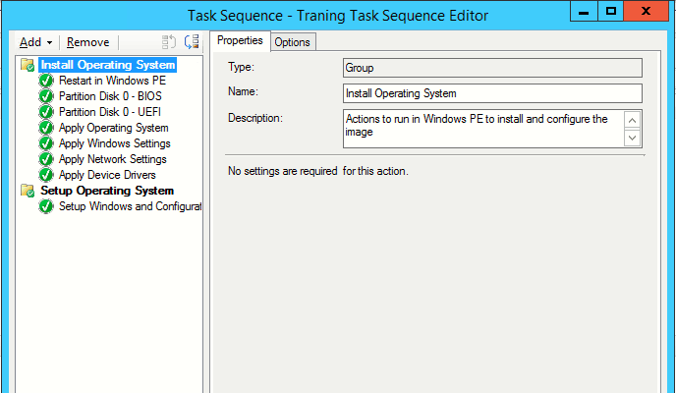Click the Install Operating System folder icon
676x393 pixels.
click(28, 65)
